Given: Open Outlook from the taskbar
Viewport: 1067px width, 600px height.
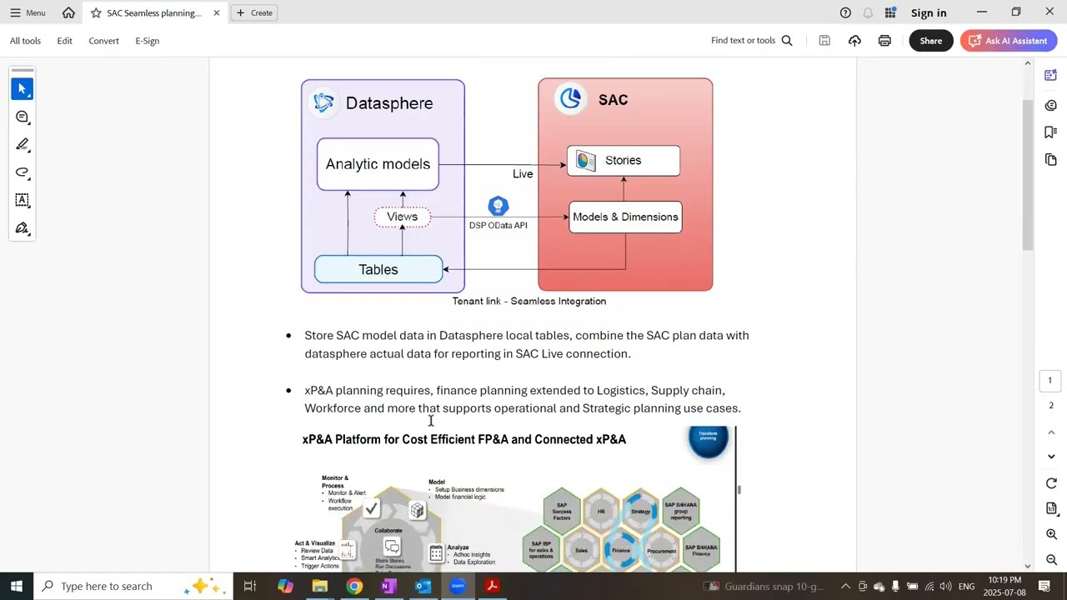Looking at the screenshot, I should [x=423, y=586].
